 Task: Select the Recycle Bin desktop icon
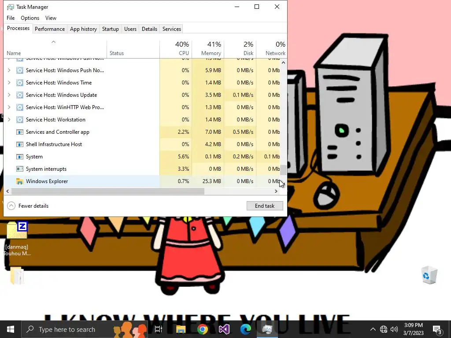point(429,276)
